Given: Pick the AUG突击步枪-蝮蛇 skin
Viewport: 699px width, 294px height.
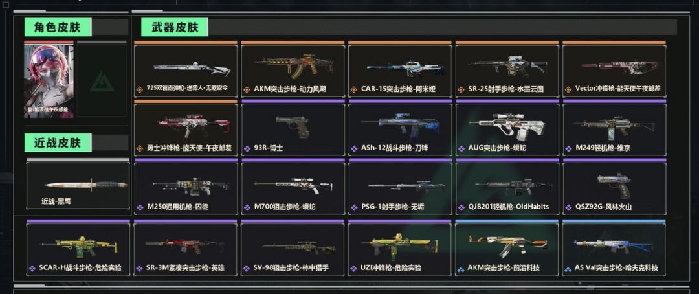Looking at the screenshot, I should [507, 128].
